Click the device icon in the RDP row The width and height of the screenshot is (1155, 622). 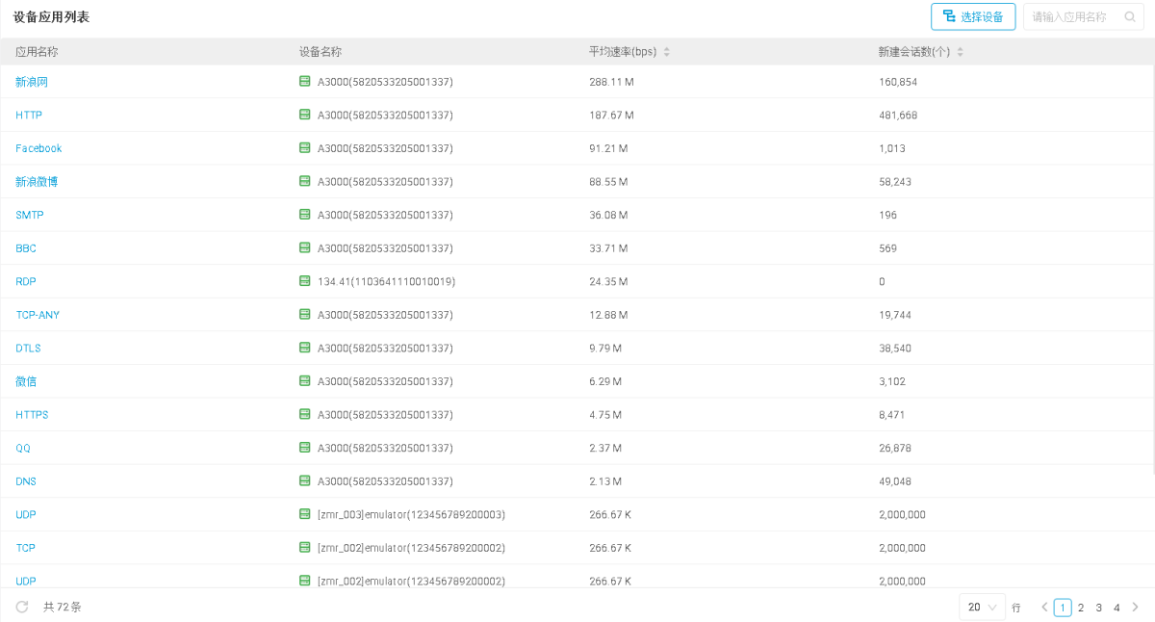tap(305, 281)
